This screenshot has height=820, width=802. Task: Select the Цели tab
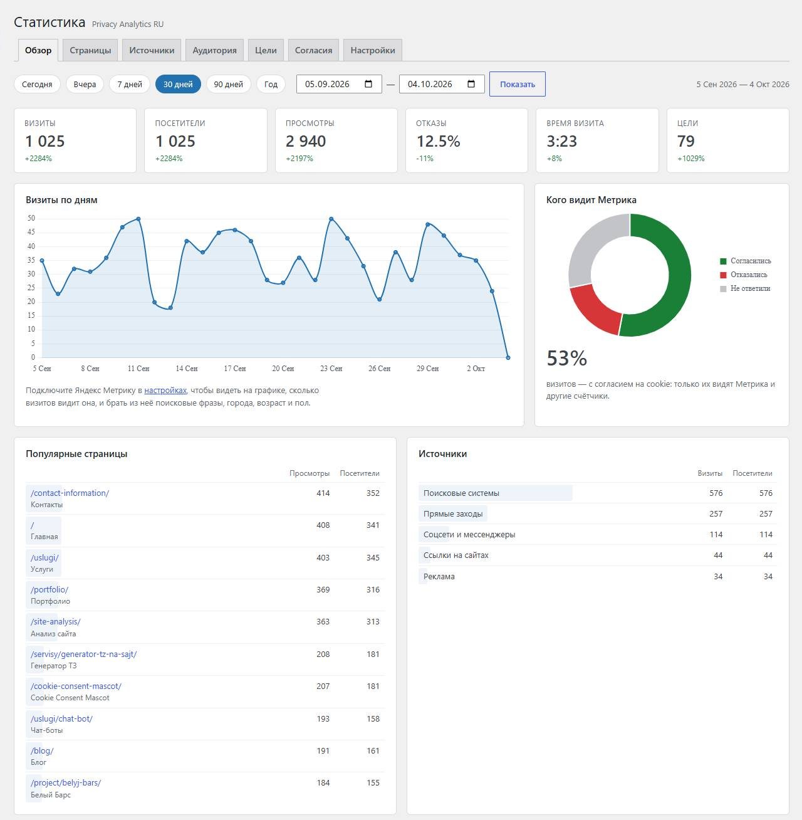(x=266, y=50)
